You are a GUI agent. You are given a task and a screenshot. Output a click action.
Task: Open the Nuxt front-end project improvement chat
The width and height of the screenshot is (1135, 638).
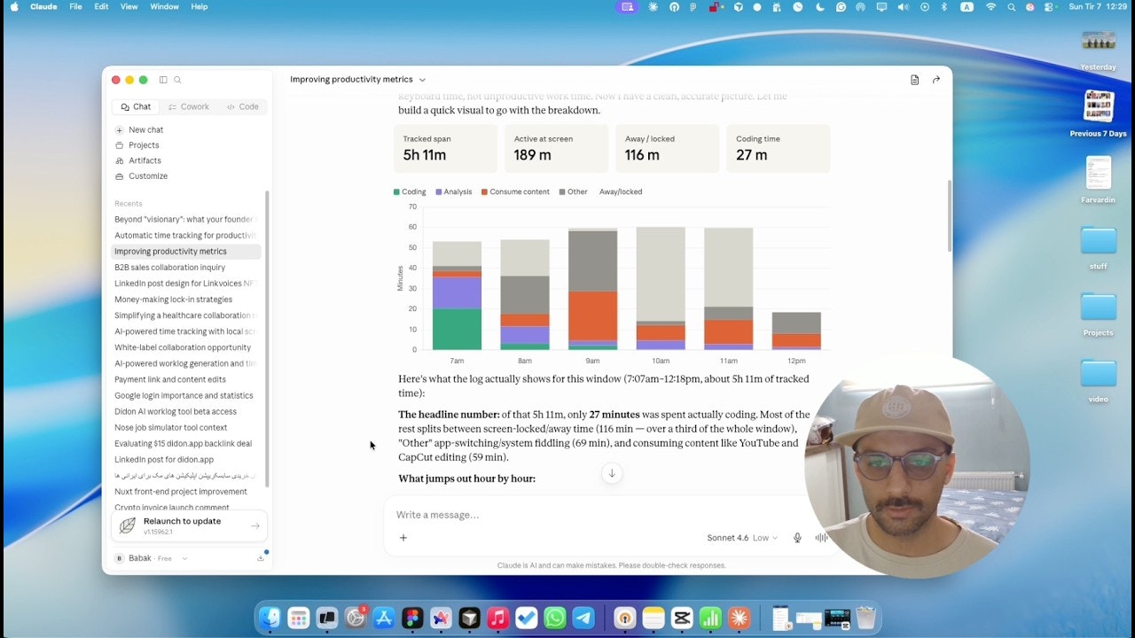pos(186,492)
